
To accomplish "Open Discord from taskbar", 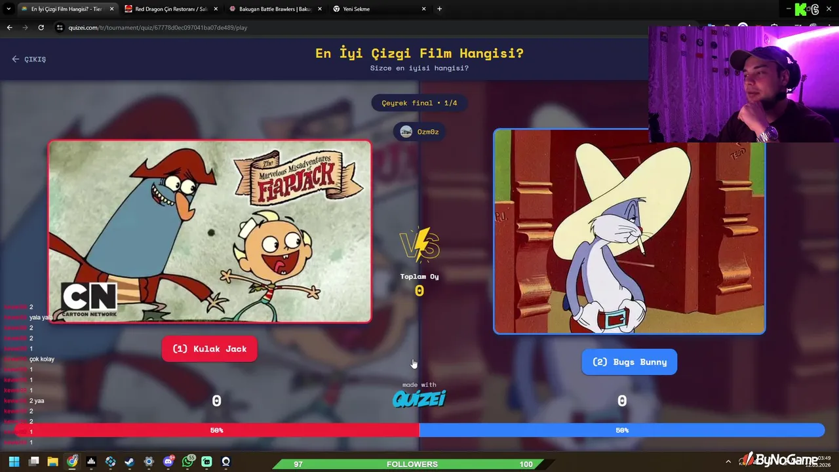I will tap(168, 462).
